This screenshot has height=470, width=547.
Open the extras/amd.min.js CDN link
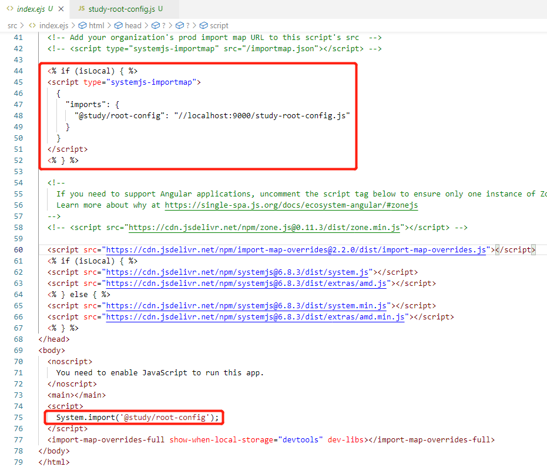point(255,316)
